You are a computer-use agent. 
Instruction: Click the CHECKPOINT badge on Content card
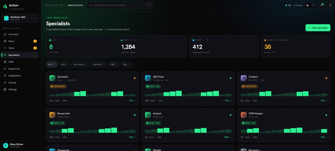pyautogui.click(x=249, y=86)
